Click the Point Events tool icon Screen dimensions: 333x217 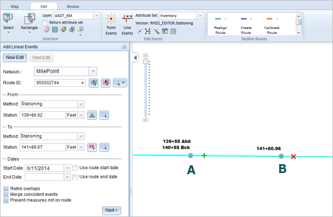111,19
